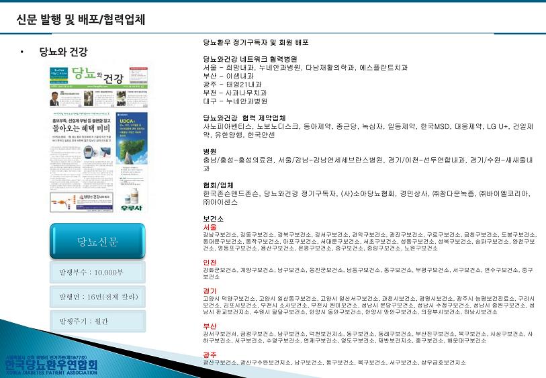Select the 발행면 : 16면(전체 칼라) box
546x378 pixels.
click(97, 297)
